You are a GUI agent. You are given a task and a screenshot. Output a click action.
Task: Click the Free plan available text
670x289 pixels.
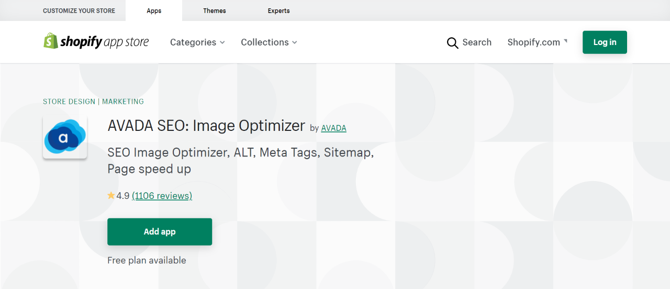(x=147, y=260)
